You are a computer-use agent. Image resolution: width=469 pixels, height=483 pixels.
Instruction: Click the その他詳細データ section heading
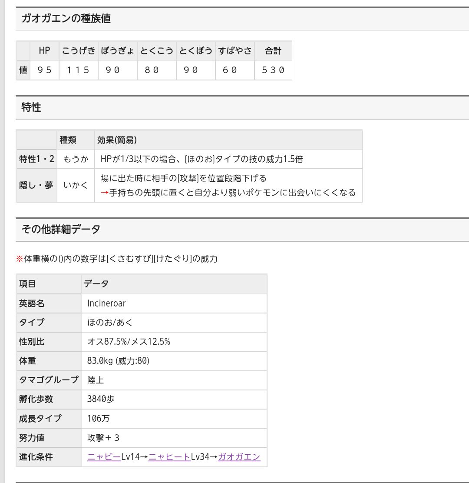pos(61,230)
